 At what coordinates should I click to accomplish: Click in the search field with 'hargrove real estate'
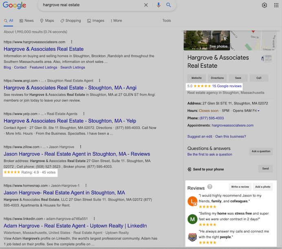coord(92,5)
